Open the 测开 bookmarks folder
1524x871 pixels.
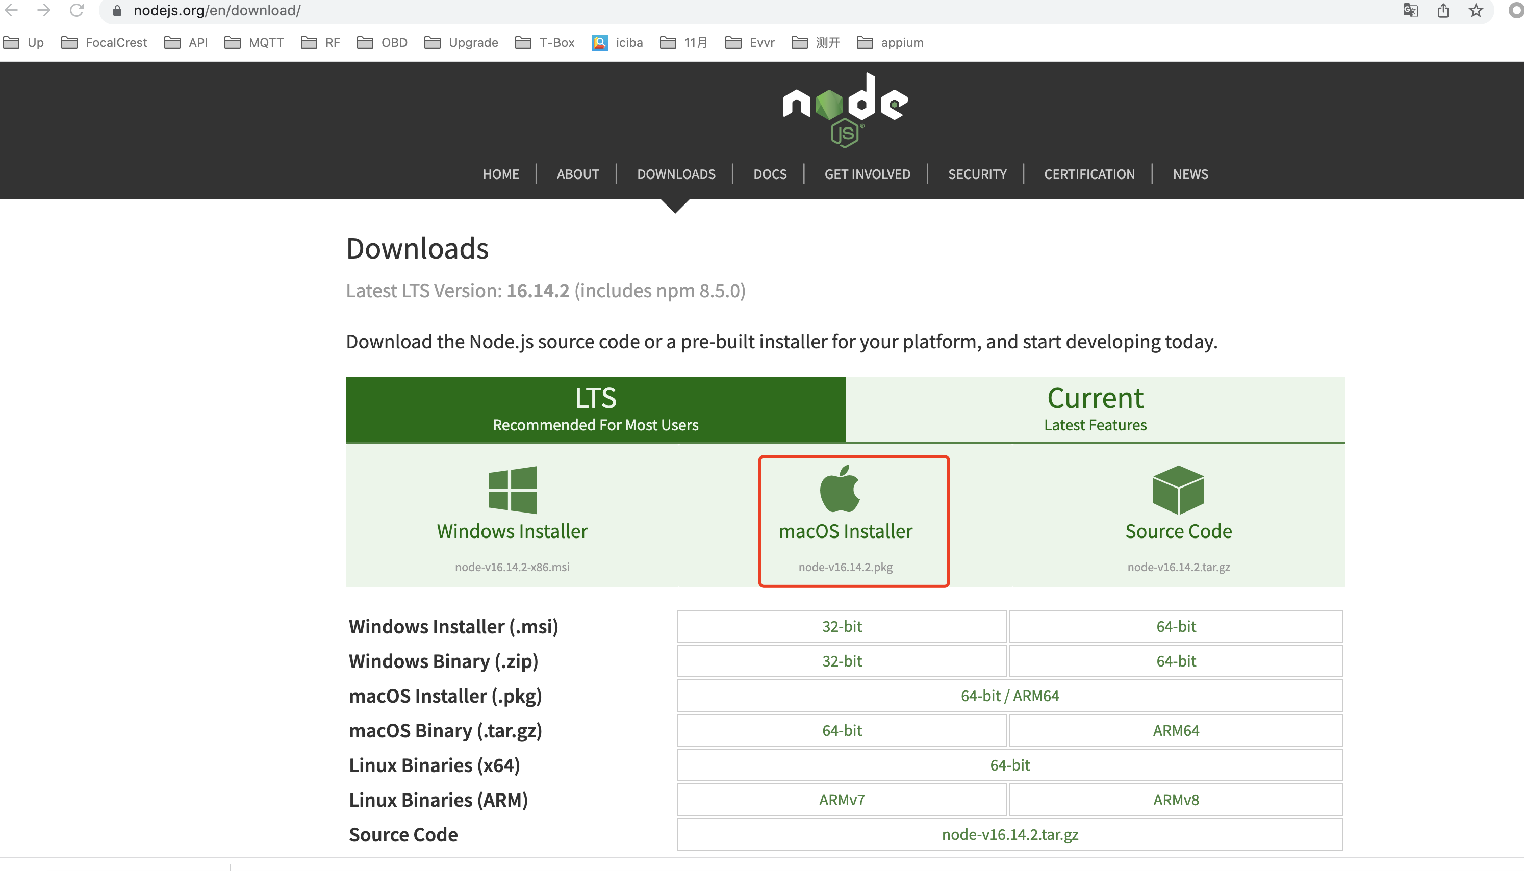click(816, 42)
